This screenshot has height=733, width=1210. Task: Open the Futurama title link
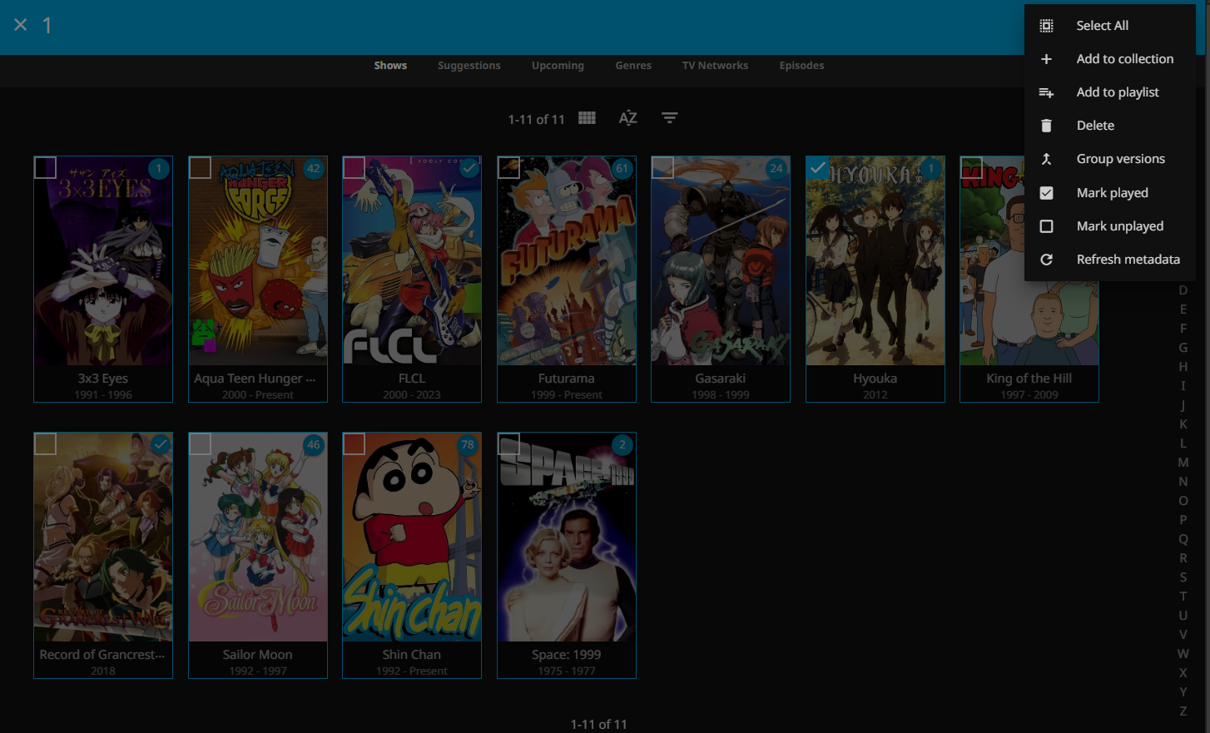pyautogui.click(x=566, y=379)
